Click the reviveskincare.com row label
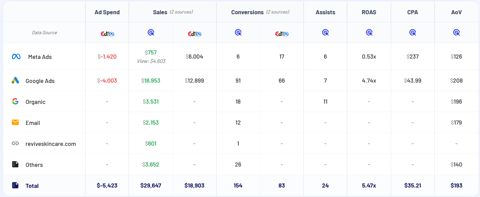This screenshot has width=480, height=197. pyautogui.click(x=51, y=144)
